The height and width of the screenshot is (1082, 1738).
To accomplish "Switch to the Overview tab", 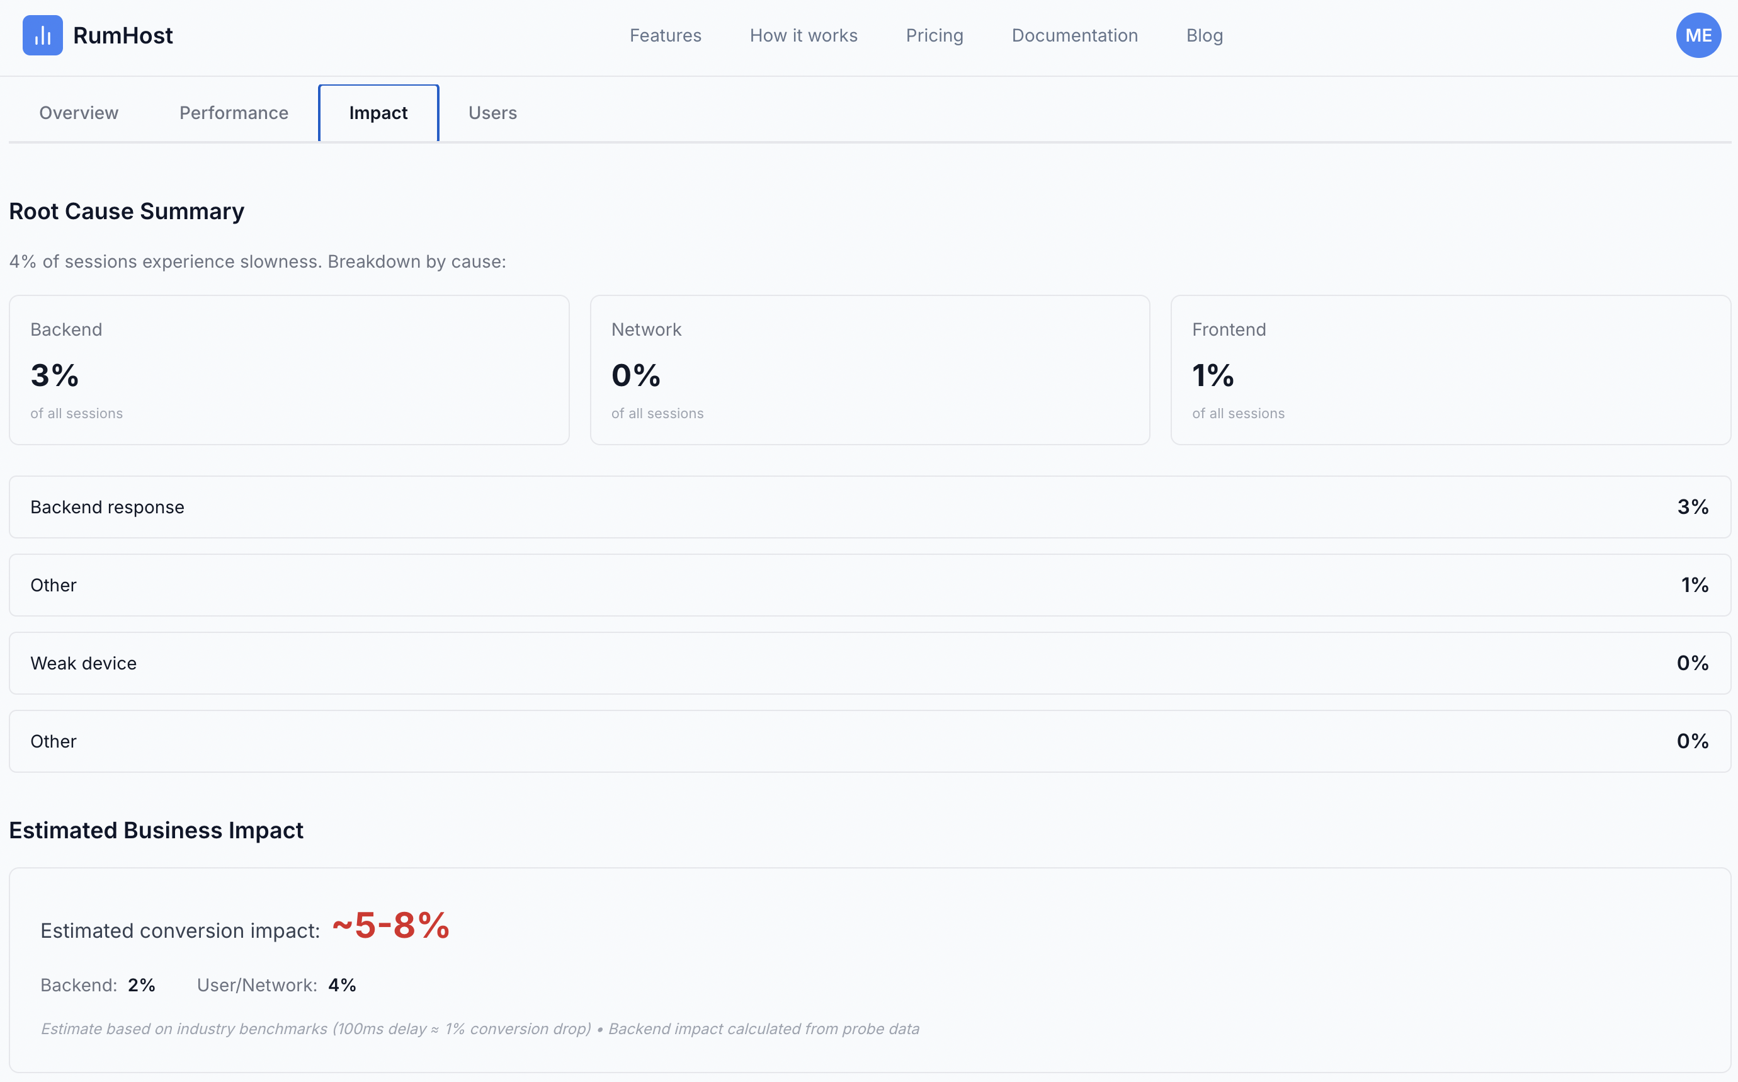I will pos(79,112).
